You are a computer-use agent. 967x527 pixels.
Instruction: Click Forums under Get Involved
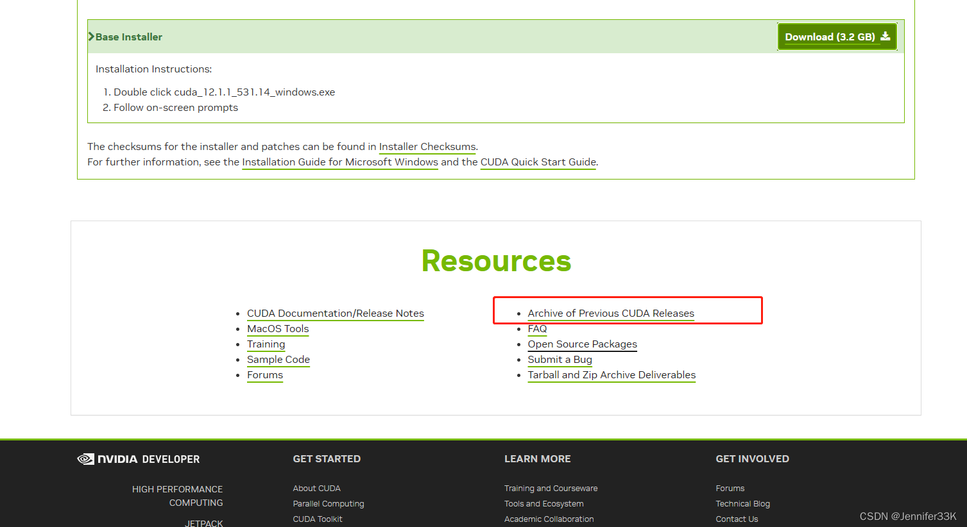pos(730,489)
